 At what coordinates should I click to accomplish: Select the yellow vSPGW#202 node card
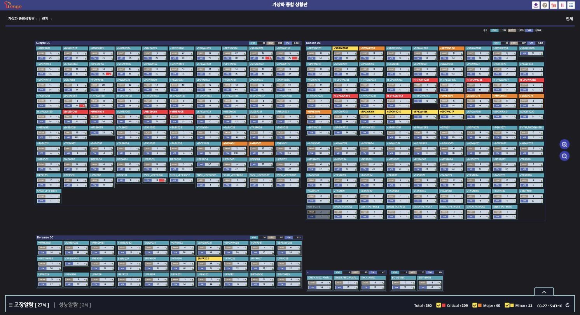tap(346, 54)
